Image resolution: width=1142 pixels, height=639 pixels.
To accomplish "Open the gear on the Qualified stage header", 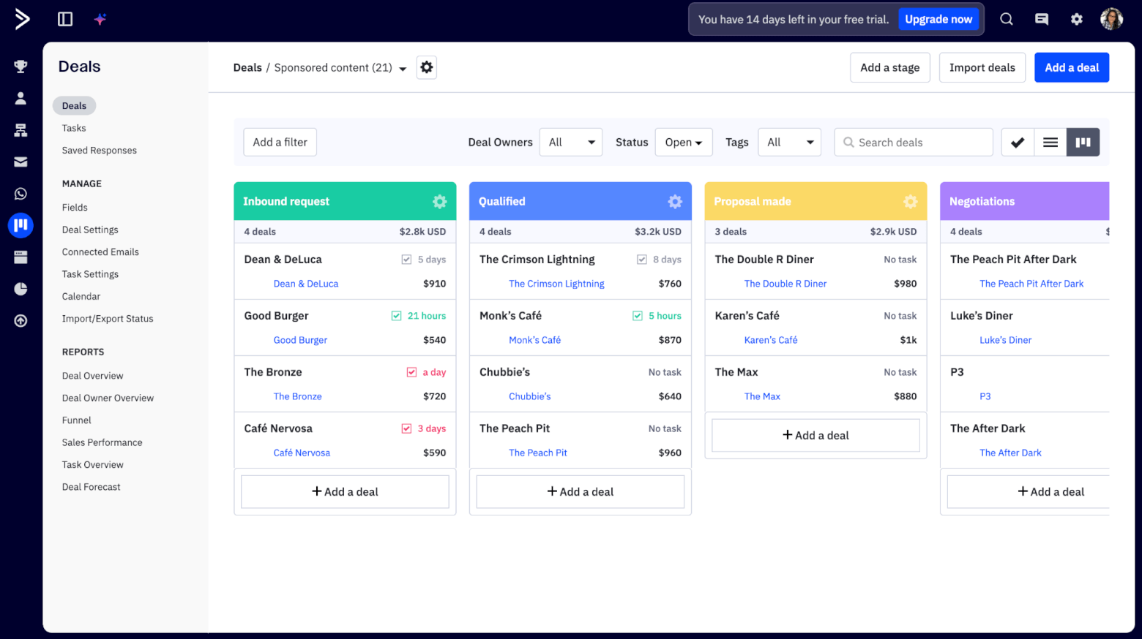I will click(675, 201).
